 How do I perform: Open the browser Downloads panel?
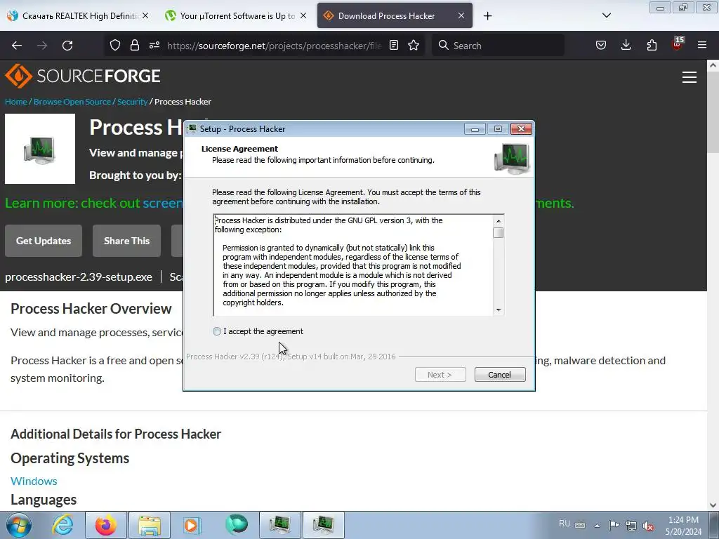626,46
